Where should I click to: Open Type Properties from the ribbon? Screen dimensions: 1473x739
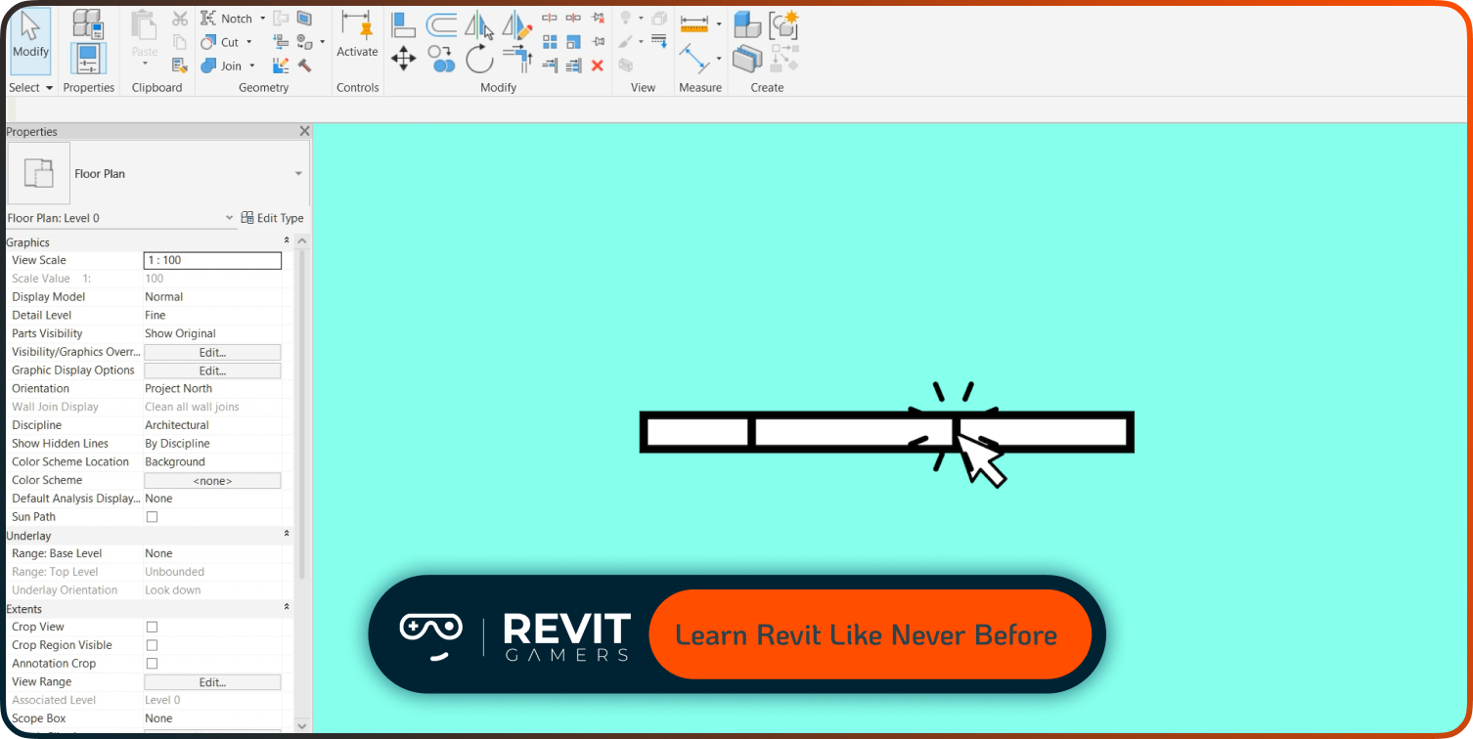(87, 23)
